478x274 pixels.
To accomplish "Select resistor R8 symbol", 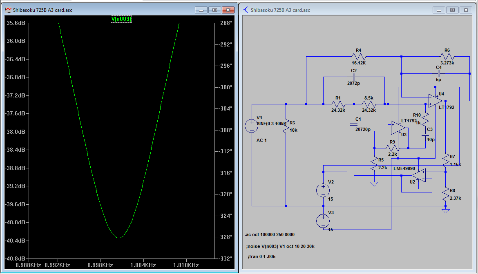I will tap(446, 194).
